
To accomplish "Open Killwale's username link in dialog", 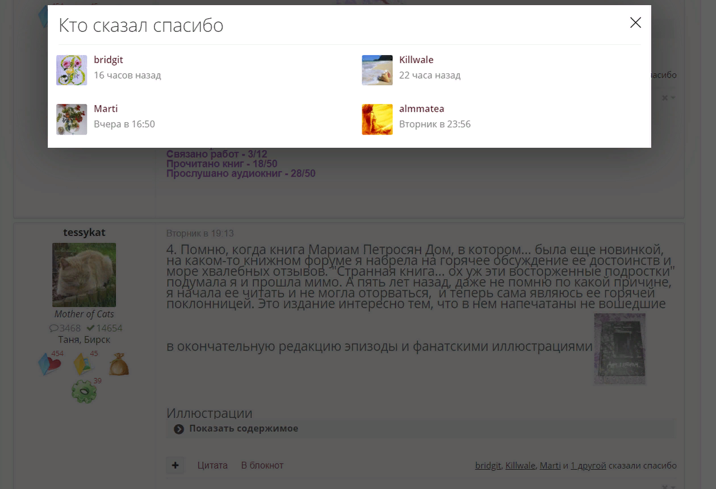I will (416, 60).
